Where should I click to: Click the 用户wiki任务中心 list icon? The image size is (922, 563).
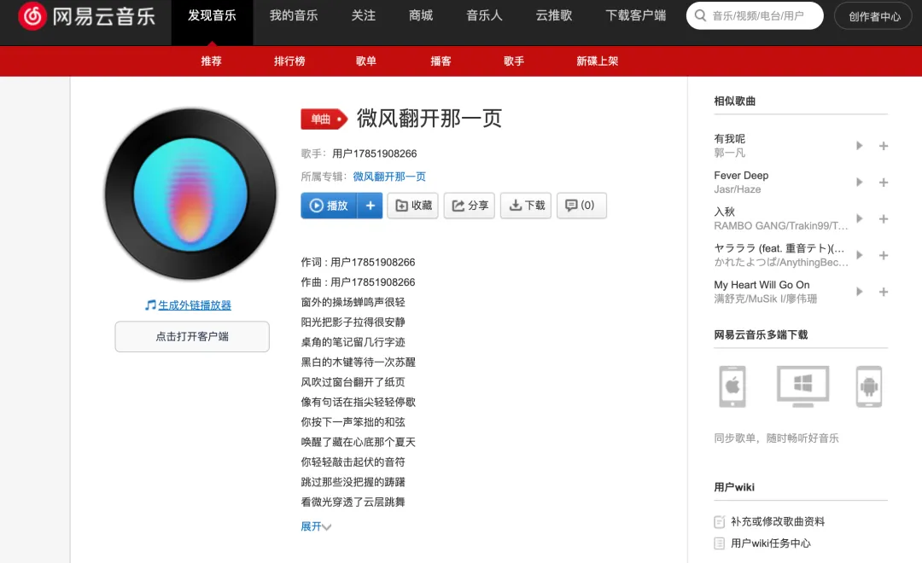coord(719,543)
